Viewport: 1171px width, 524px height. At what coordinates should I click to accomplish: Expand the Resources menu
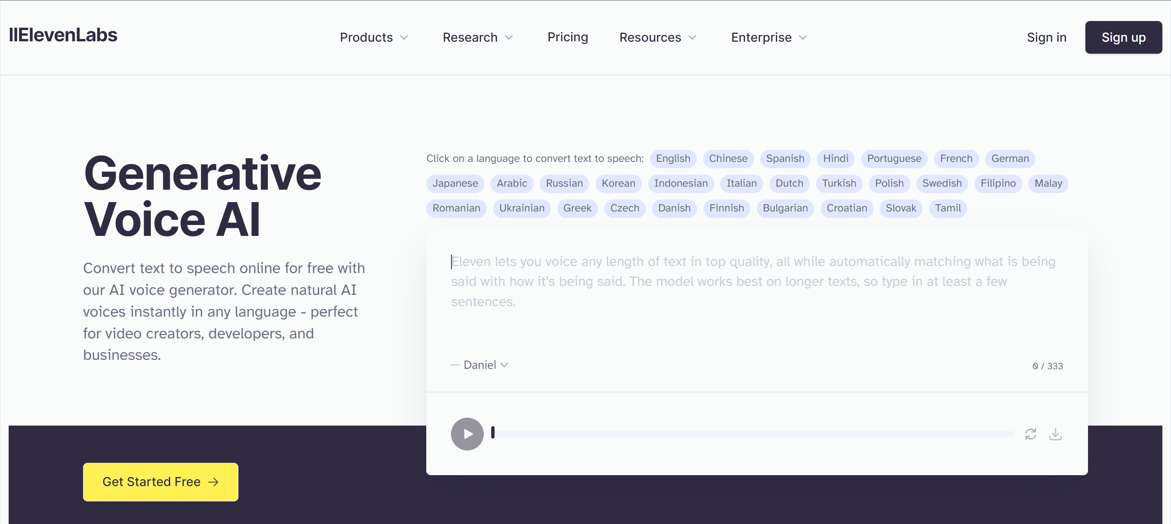pos(657,37)
